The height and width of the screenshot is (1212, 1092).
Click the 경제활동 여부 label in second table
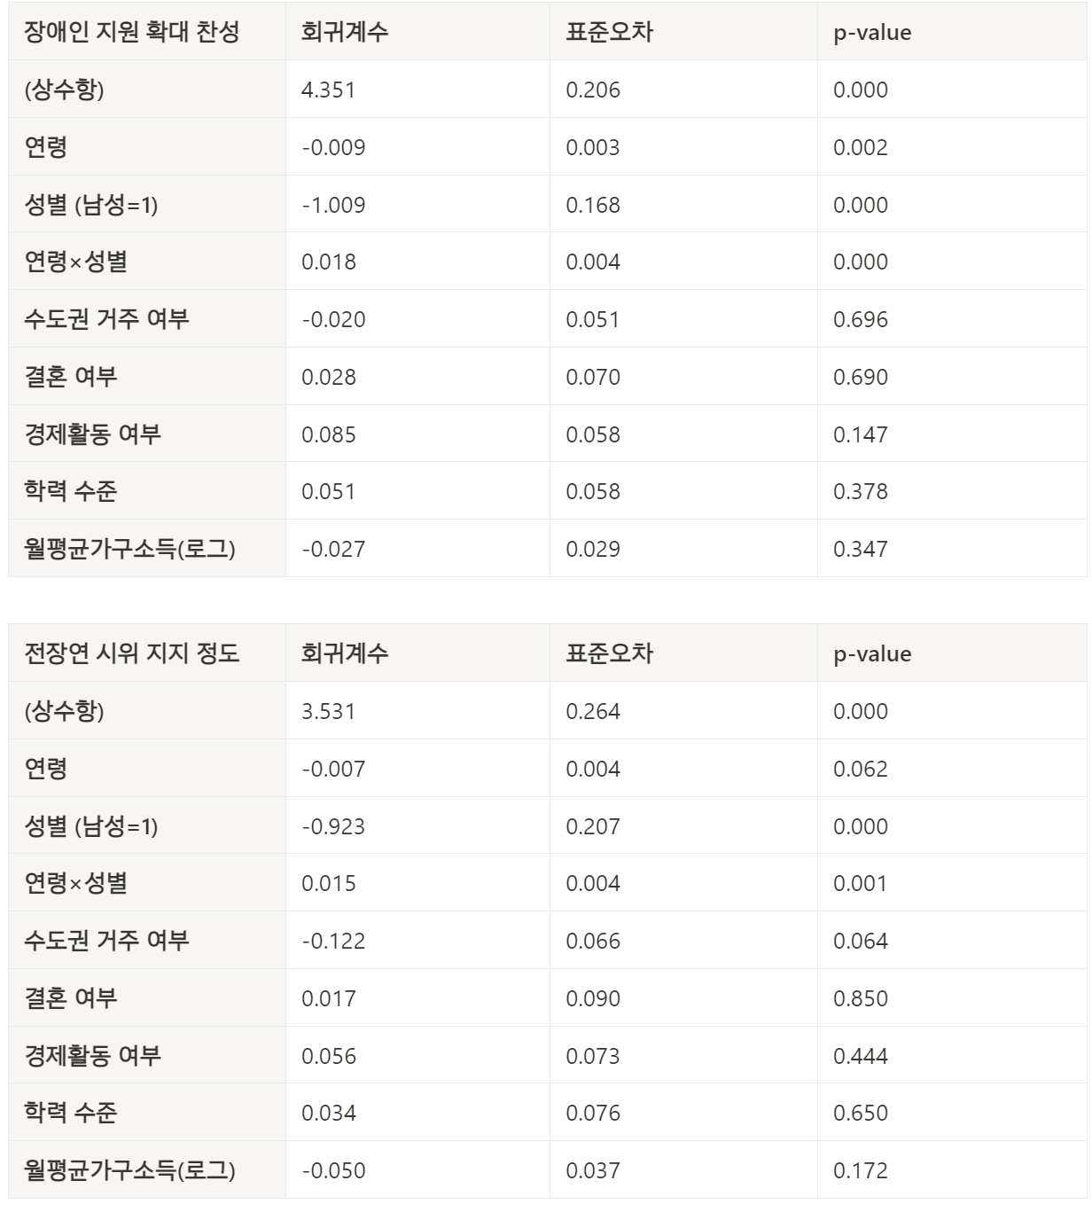[x=147, y=1056]
